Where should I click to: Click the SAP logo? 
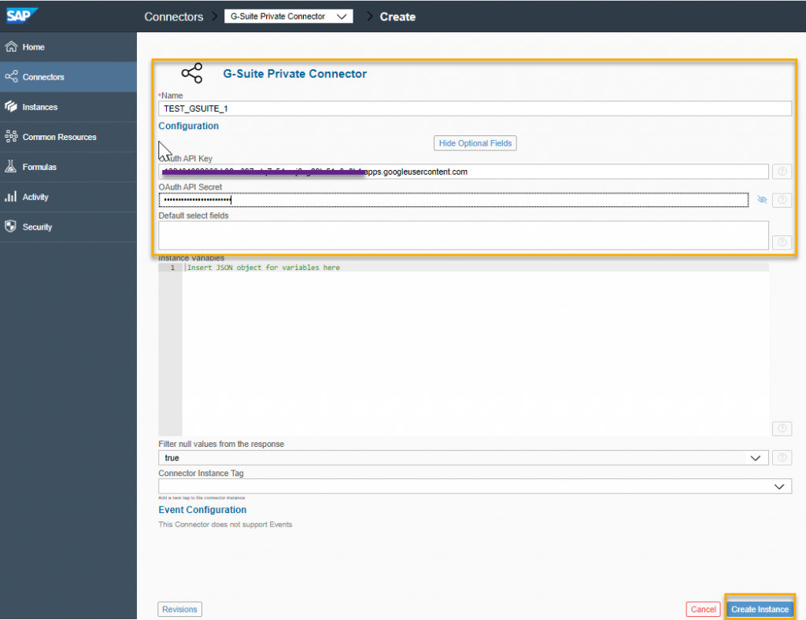pos(21,16)
